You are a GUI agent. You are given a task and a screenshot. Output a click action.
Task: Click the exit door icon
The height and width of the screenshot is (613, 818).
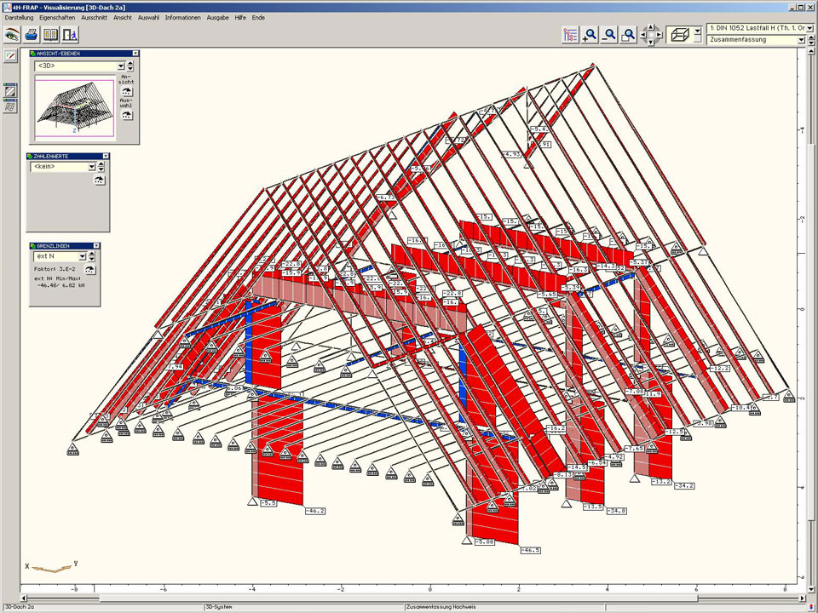(x=71, y=35)
